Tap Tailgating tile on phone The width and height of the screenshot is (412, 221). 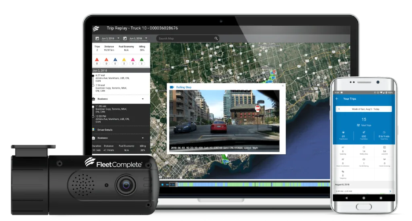pos(343,175)
